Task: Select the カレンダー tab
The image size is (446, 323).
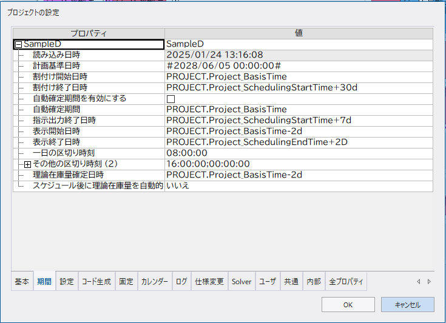Action: [155, 282]
